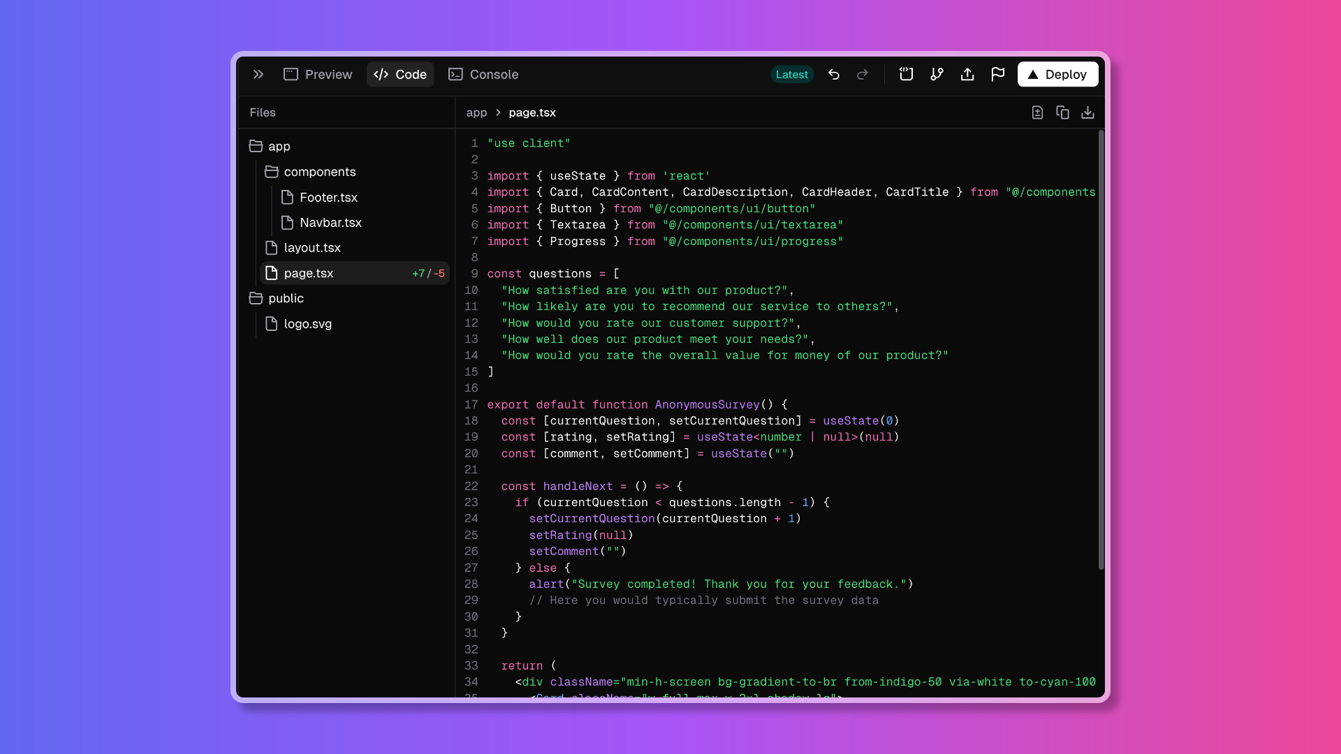Open Navbar.tsx in file tree
The height and width of the screenshot is (754, 1341).
(330, 223)
